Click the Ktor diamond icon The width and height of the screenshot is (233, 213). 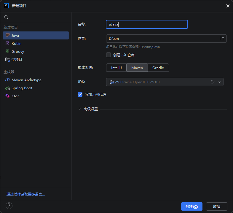[7, 96]
